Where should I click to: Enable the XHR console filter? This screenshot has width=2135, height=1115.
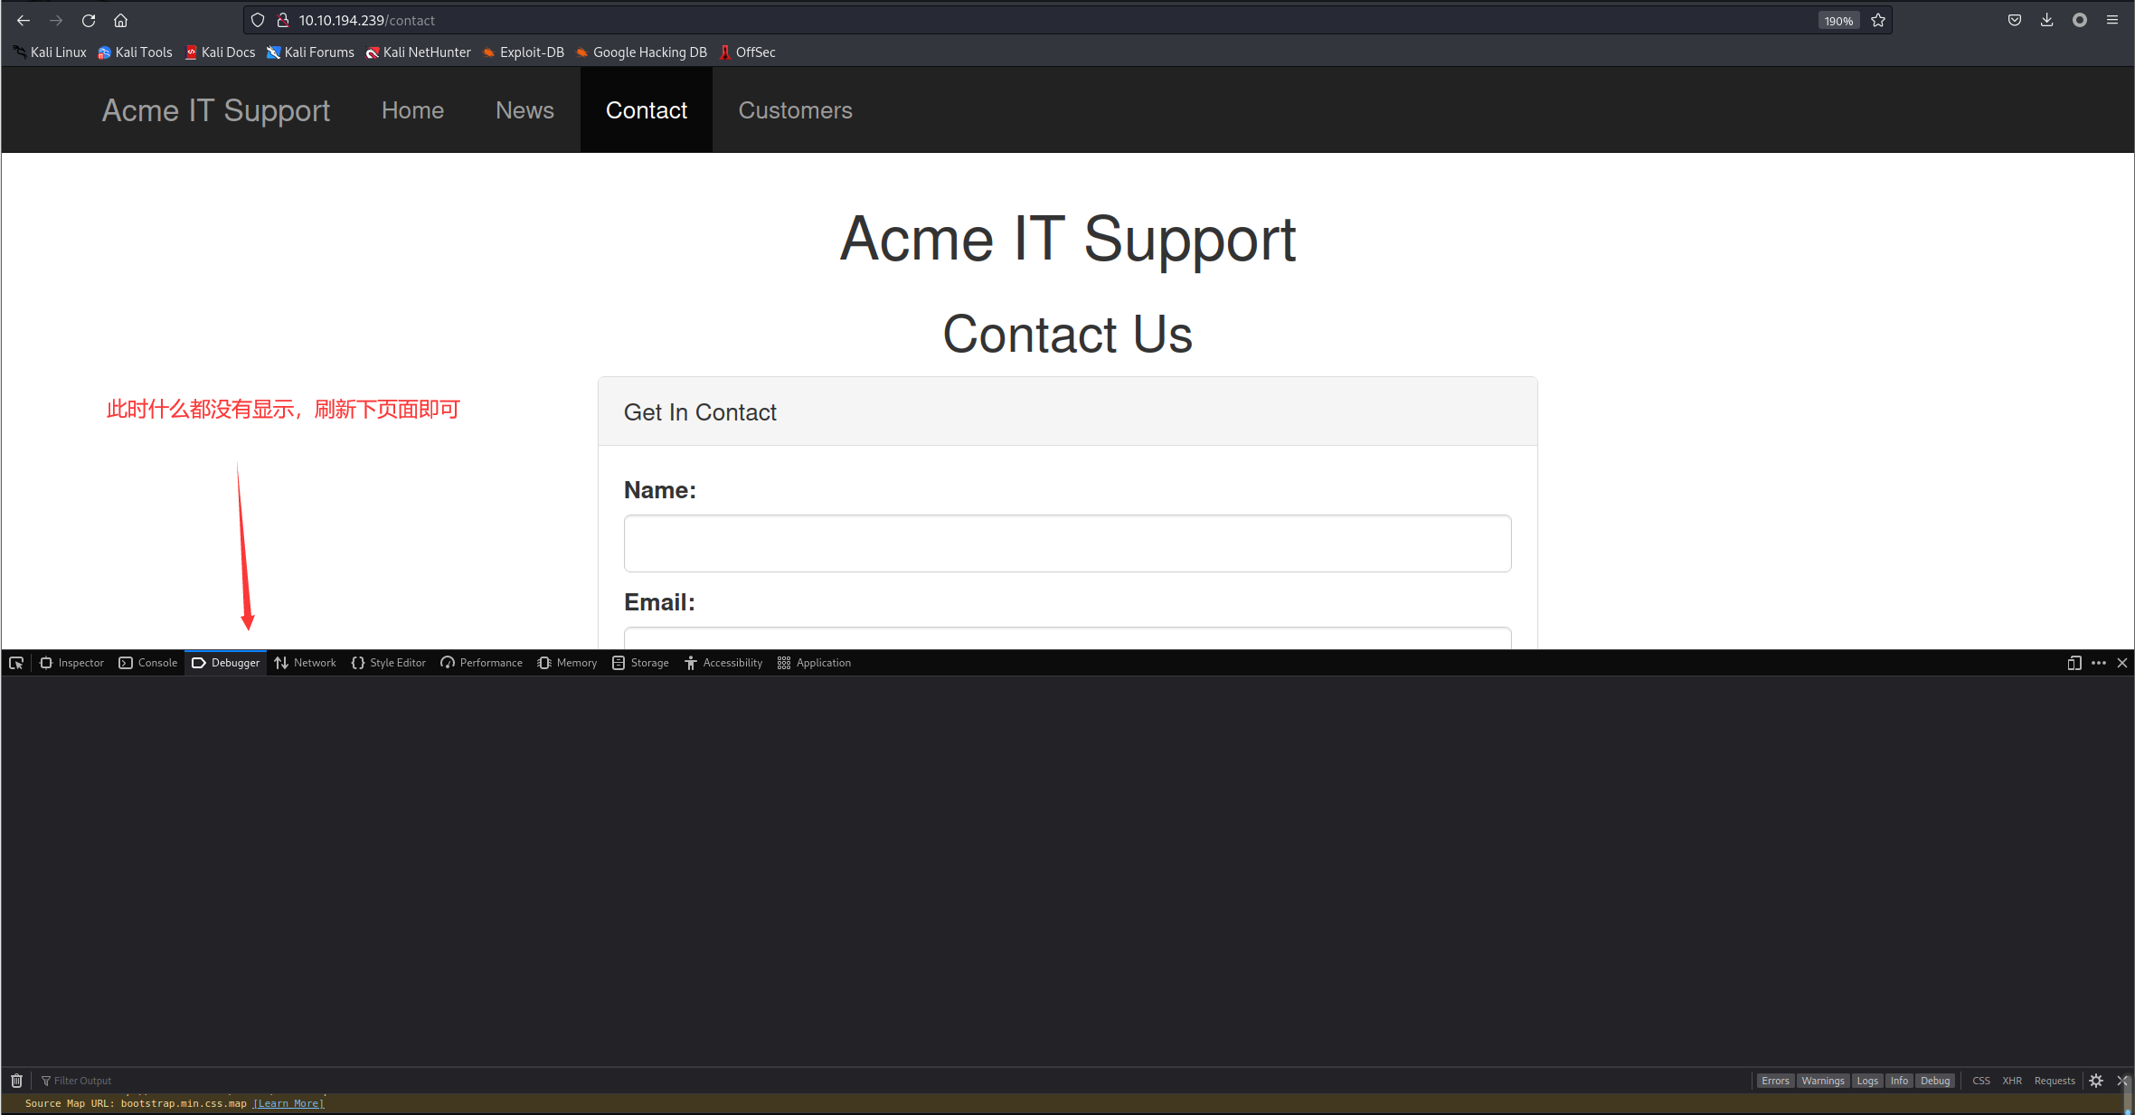point(2011,1081)
